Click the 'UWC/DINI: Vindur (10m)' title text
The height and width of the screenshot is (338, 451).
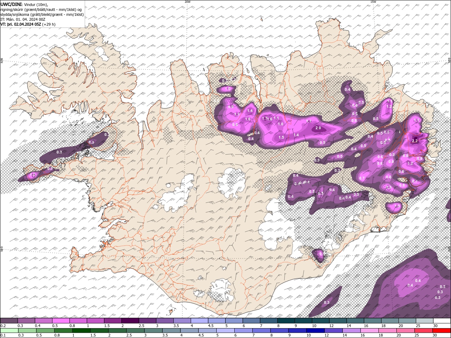(24, 4)
